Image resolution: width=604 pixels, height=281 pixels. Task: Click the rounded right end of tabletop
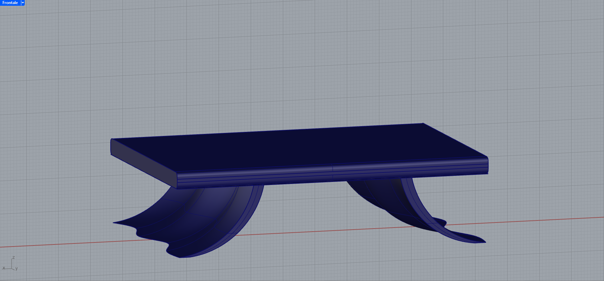click(x=487, y=165)
